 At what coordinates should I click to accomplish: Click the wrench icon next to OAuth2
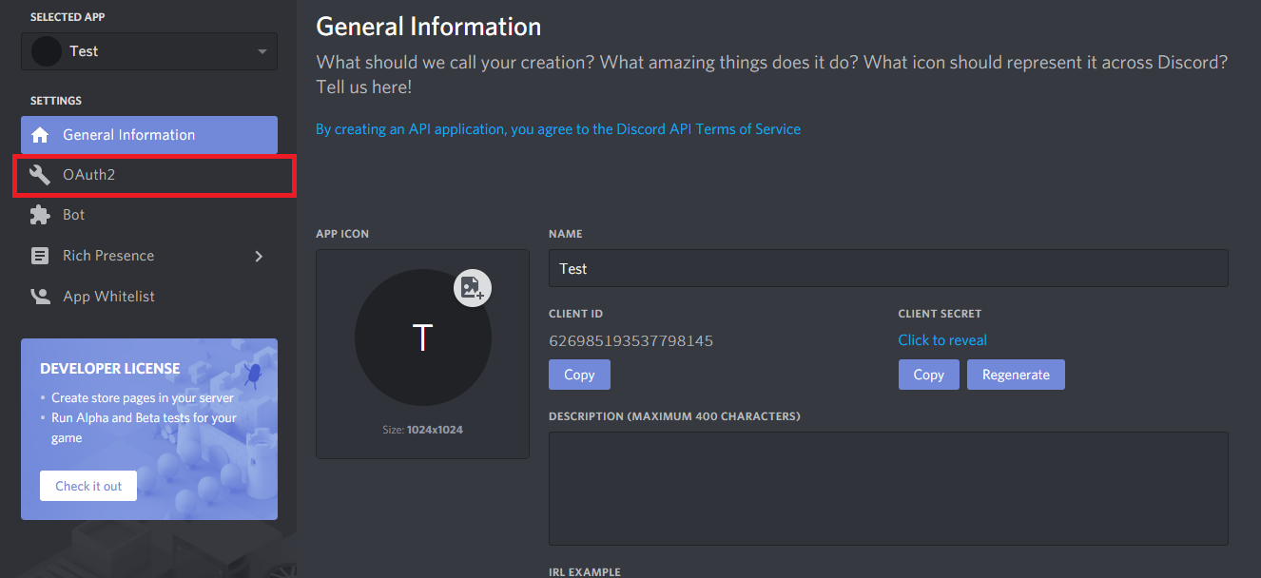click(x=40, y=175)
